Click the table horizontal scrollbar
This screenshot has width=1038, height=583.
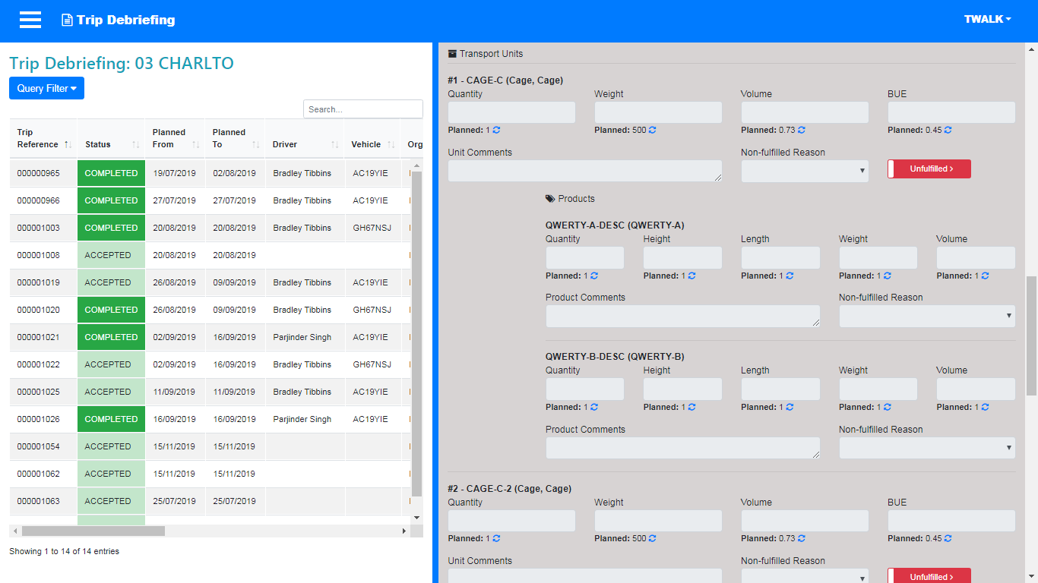click(x=93, y=531)
